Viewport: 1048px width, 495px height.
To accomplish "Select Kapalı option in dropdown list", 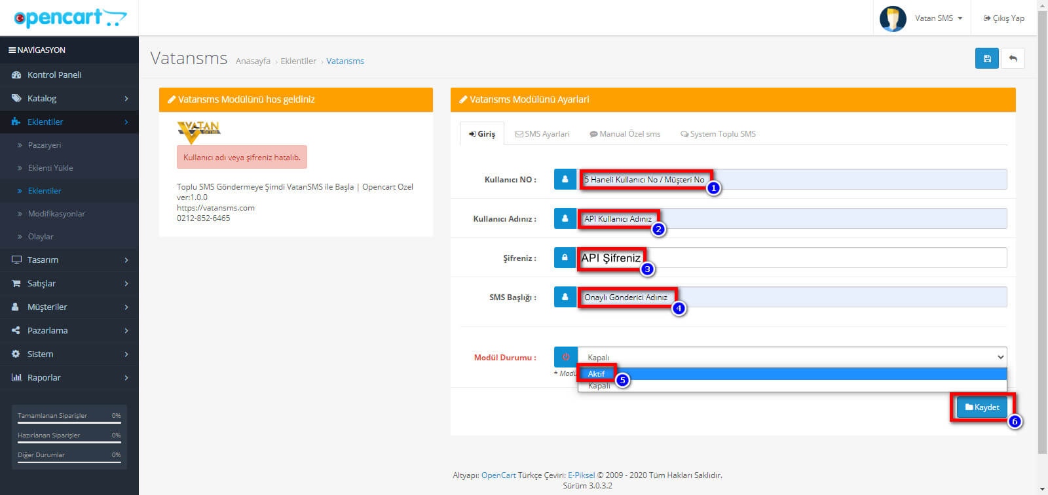I will click(792, 386).
